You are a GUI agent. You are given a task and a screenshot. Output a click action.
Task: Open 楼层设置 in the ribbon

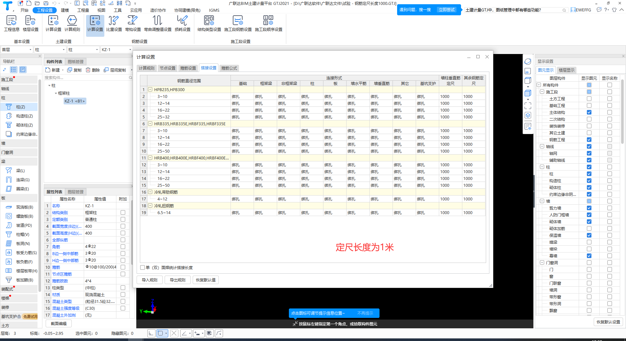[x=31, y=23]
